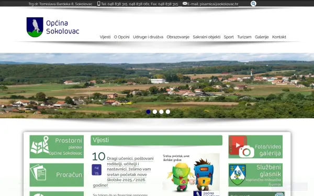The height and width of the screenshot is (196, 314).
Task: Open the Galerije menu item
Action: [262, 37]
